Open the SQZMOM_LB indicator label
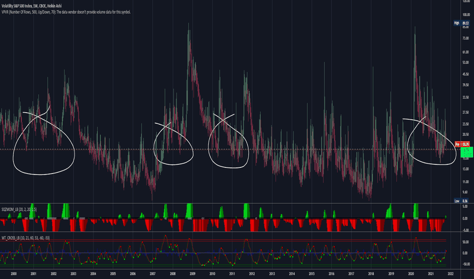 [19, 210]
